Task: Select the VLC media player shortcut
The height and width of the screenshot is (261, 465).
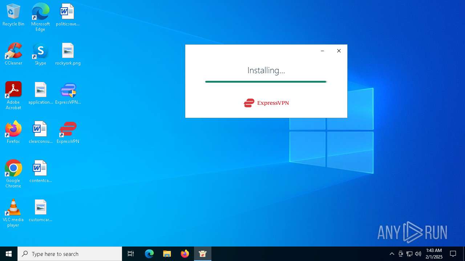Action: [x=13, y=213]
